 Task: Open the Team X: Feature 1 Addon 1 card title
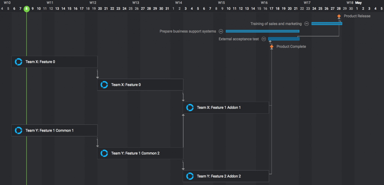219,108
